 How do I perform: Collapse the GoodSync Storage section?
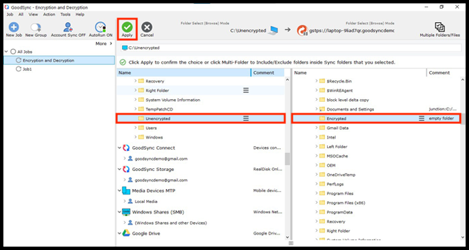(x=120, y=170)
